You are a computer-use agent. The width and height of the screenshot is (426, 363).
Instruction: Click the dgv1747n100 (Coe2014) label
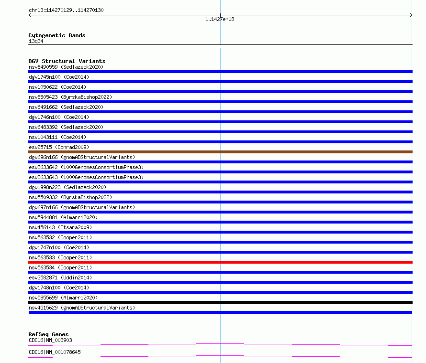pyautogui.click(x=59, y=247)
